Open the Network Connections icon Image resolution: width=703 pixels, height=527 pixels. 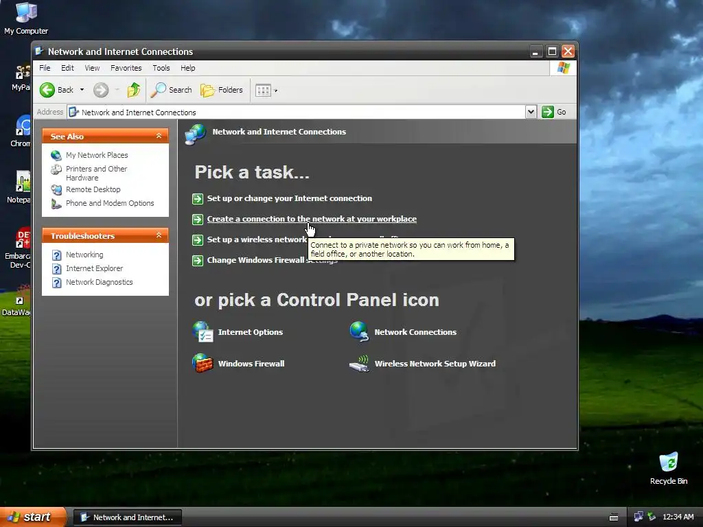coord(359,332)
